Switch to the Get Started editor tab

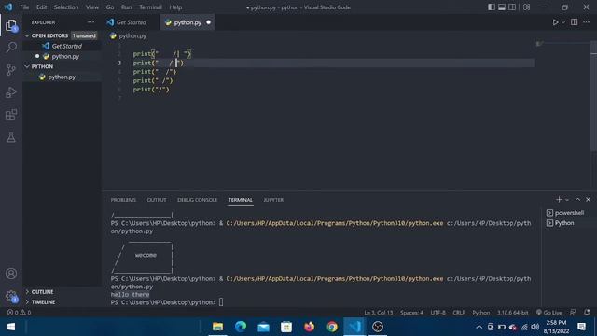pyautogui.click(x=130, y=22)
